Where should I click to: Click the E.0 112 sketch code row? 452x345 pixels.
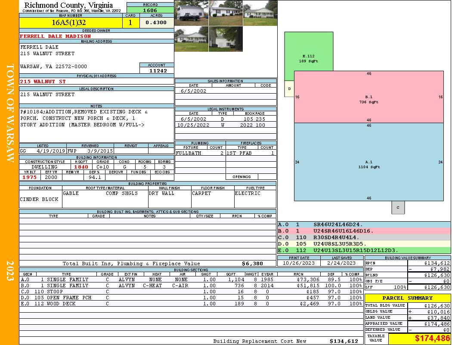364,250
